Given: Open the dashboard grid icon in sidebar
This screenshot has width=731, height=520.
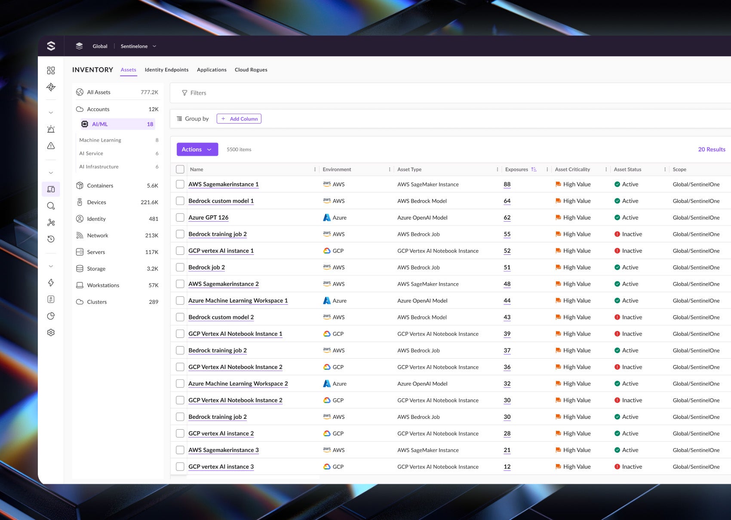Looking at the screenshot, I should pos(51,70).
